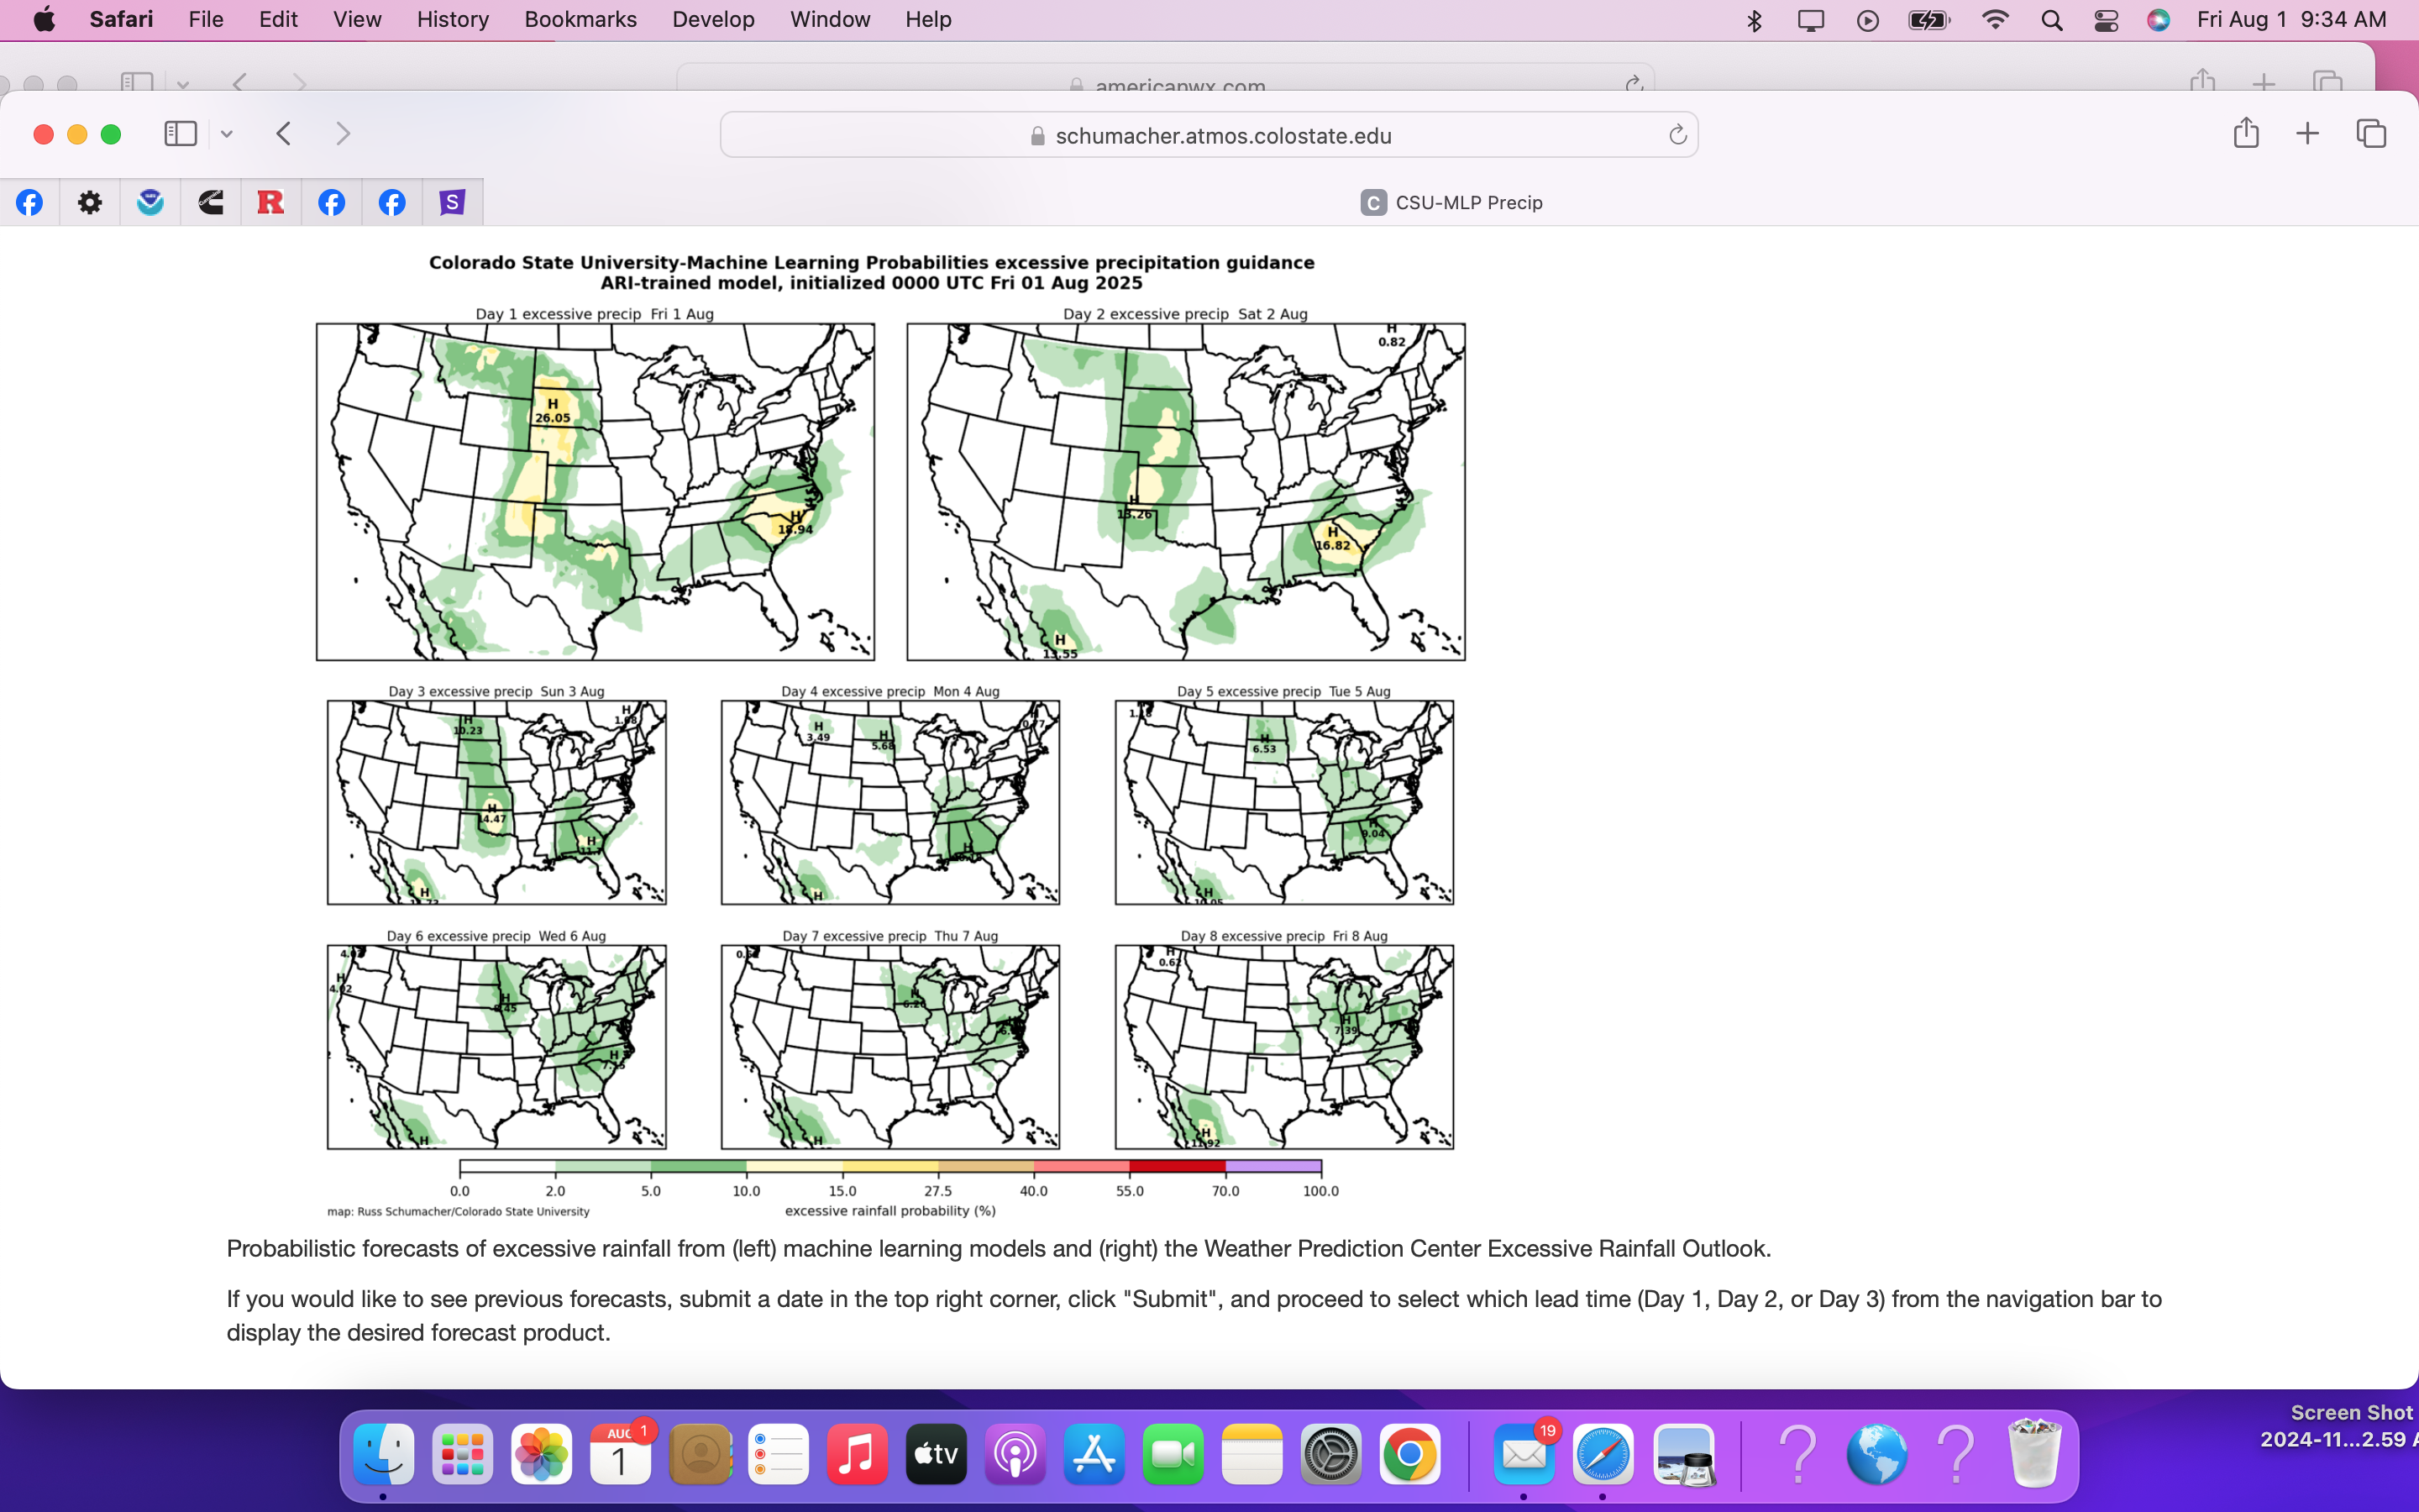Open File menu
Image resolution: width=2419 pixels, height=1512 pixels.
pyautogui.click(x=206, y=19)
